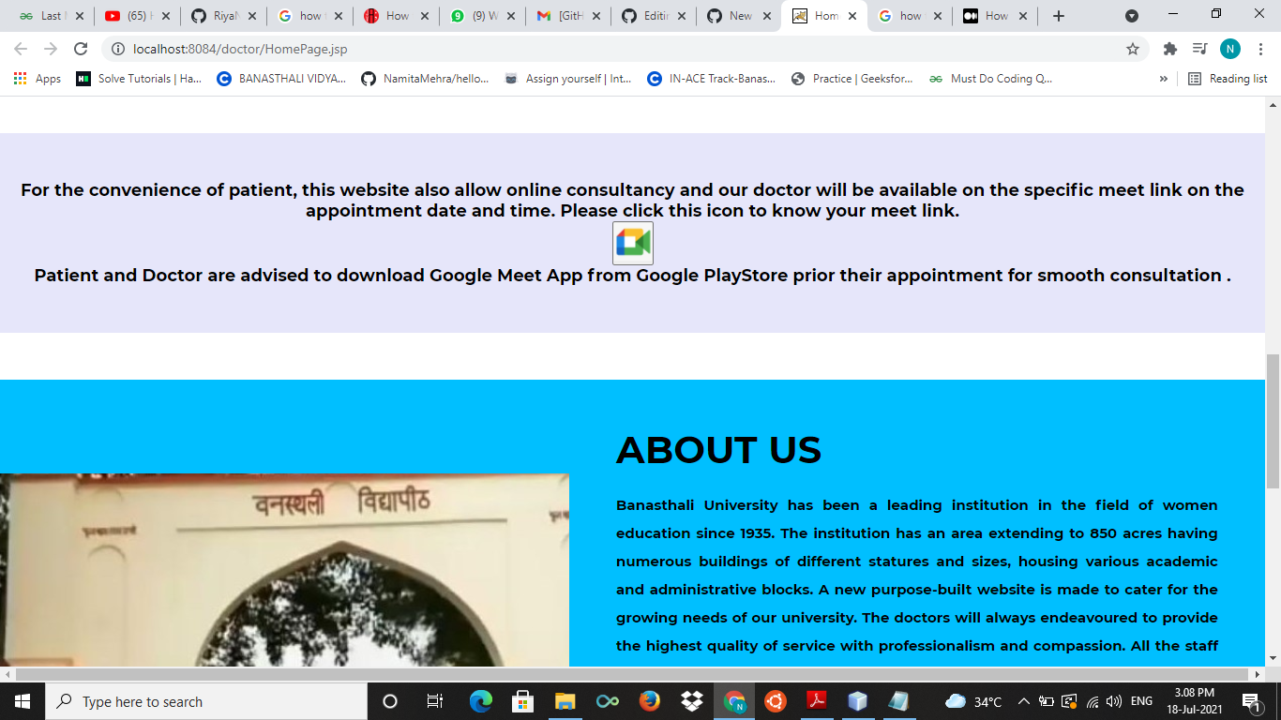1281x720 pixels.
Task: Open the notification center icon
Action: (1251, 701)
